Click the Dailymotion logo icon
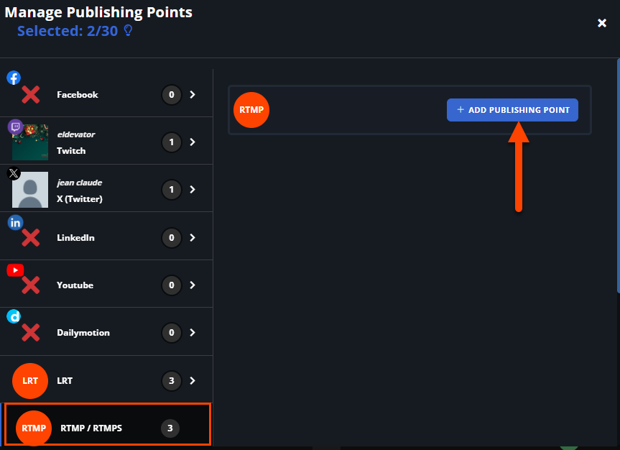This screenshot has width=620, height=450. [14, 316]
